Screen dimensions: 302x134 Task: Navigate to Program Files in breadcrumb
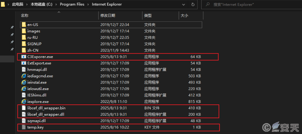tap(72, 4)
